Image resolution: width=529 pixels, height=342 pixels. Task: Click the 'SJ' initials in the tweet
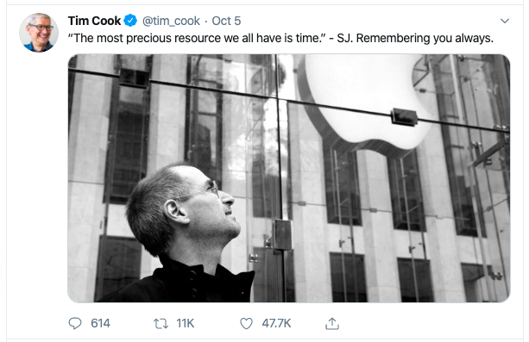click(x=345, y=38)
